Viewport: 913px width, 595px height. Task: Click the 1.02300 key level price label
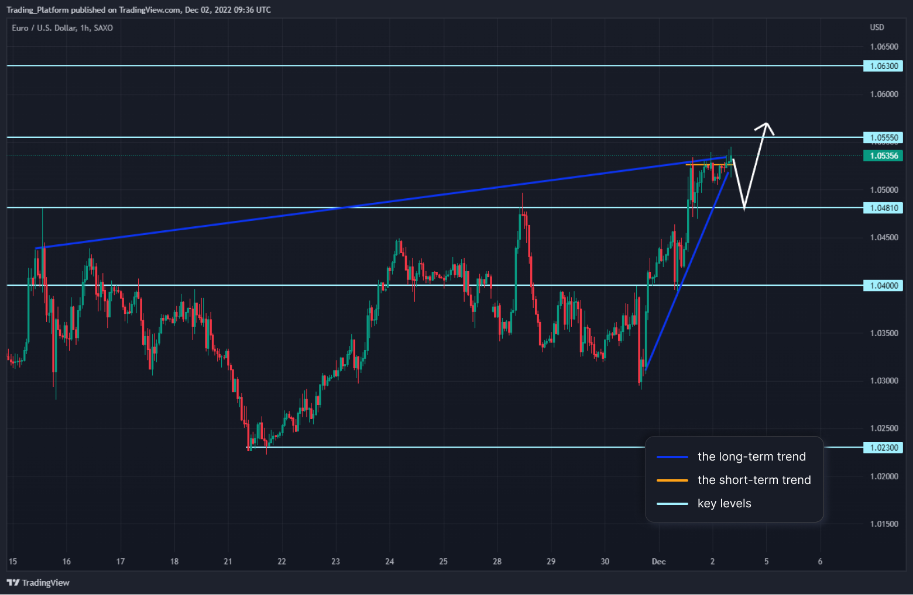(883, 448)
